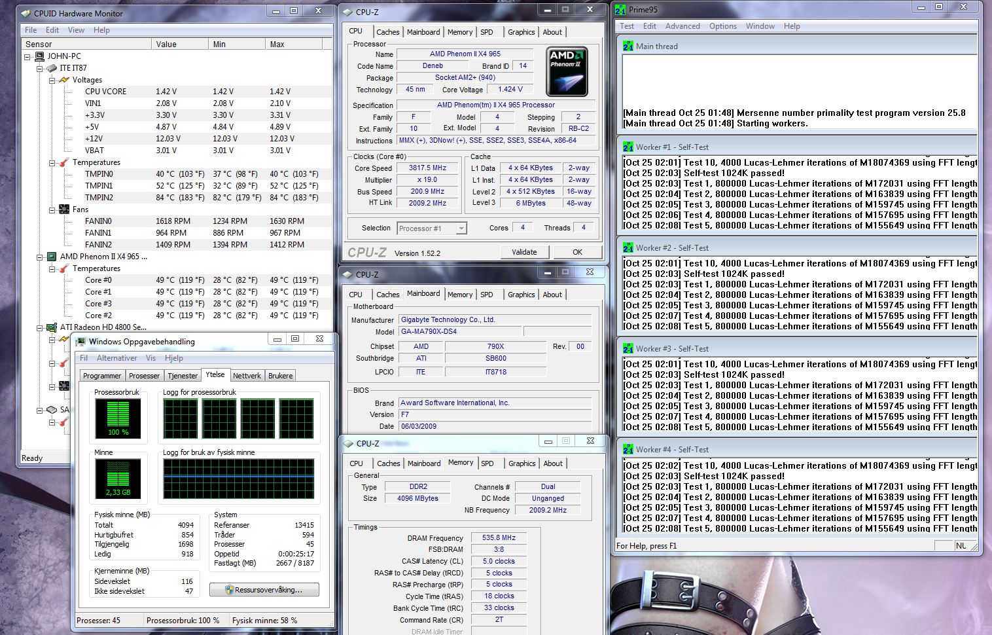Click the AMD Phenom II CPU icon in the sensor tree
Image resolution: width=992 pixels, height=635 pixels.
click(52, 257)
